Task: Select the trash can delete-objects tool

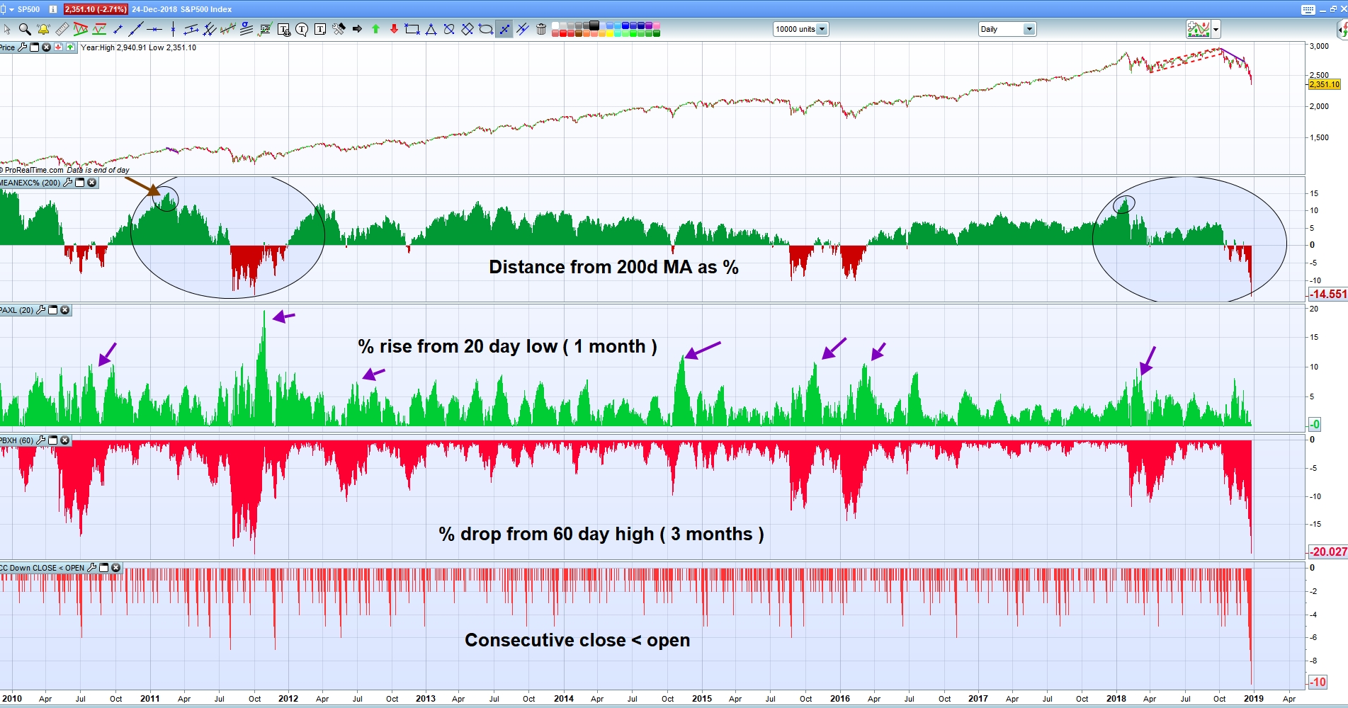Action: [x=541, y=29]
